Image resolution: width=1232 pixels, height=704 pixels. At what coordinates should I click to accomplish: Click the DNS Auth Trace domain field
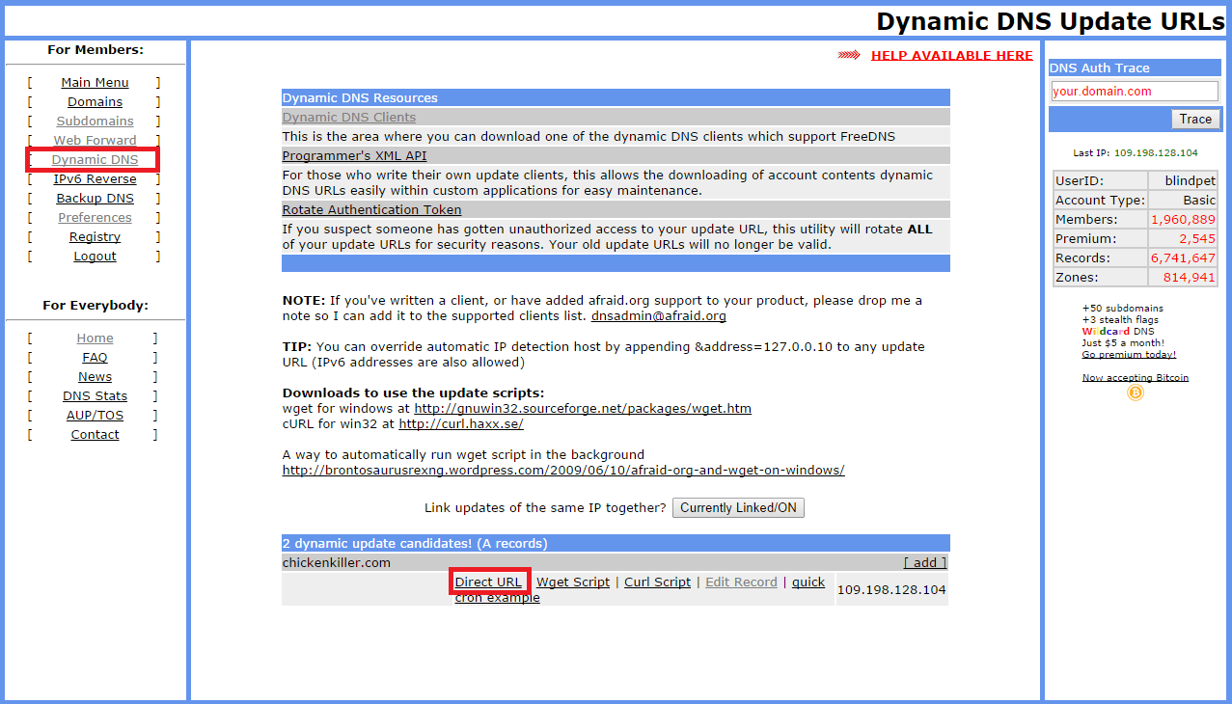[x=1134, y=92]
